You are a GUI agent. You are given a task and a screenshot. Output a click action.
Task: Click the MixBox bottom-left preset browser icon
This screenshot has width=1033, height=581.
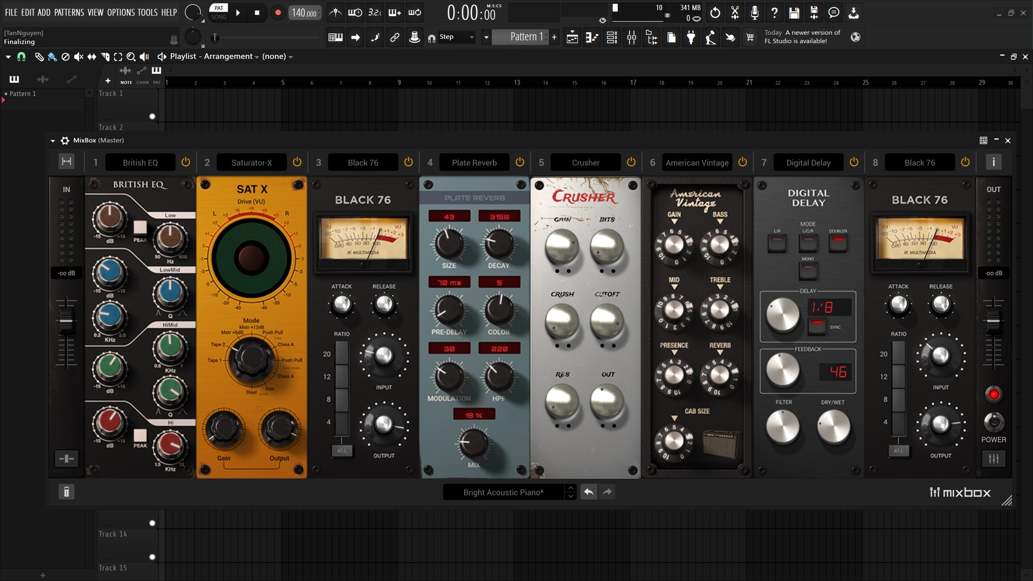click(x=66, y=492)
